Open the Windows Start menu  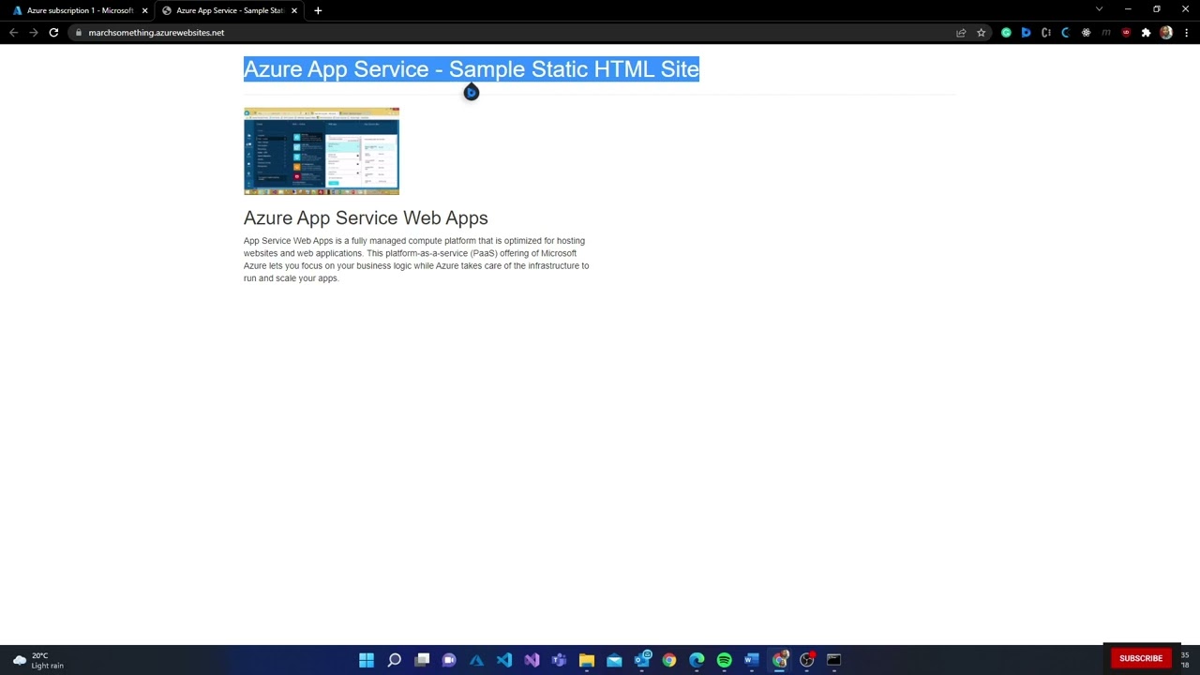pos(367,660)
